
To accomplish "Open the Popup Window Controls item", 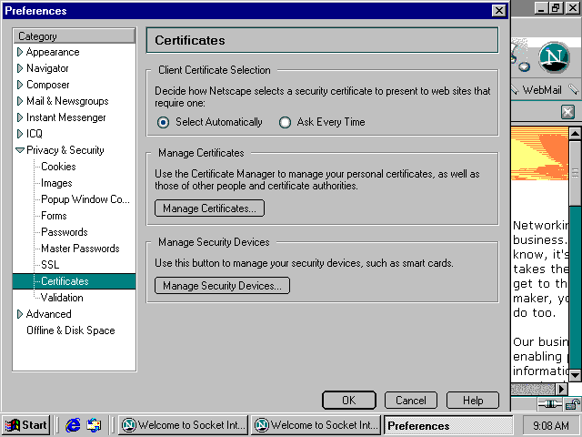I will point(85,199).
